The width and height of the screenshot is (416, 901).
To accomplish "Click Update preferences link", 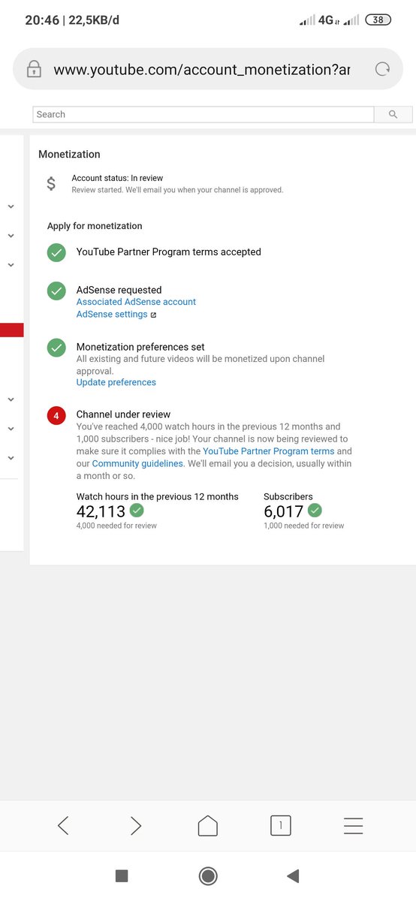I will tap(116, 382).
